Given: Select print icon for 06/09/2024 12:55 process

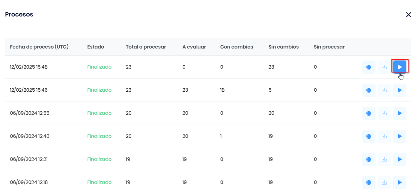Looking at the screenshot, I should 369,113.
